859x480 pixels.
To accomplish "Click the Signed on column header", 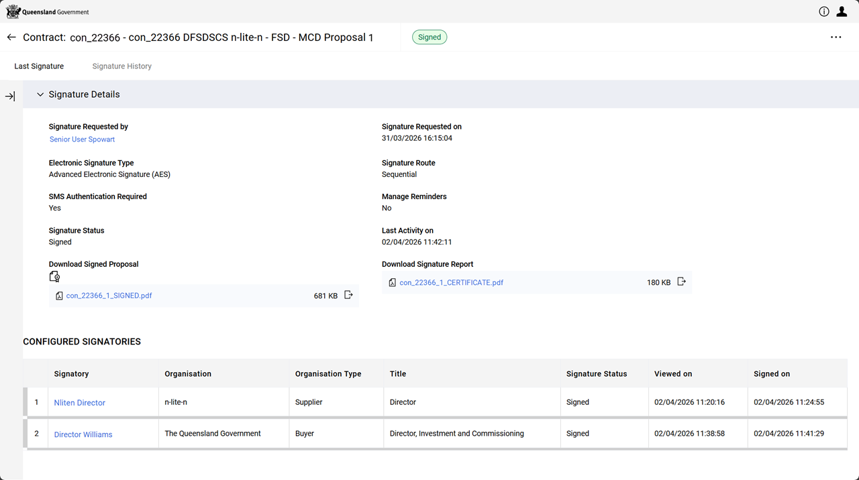I will (772, 374).
